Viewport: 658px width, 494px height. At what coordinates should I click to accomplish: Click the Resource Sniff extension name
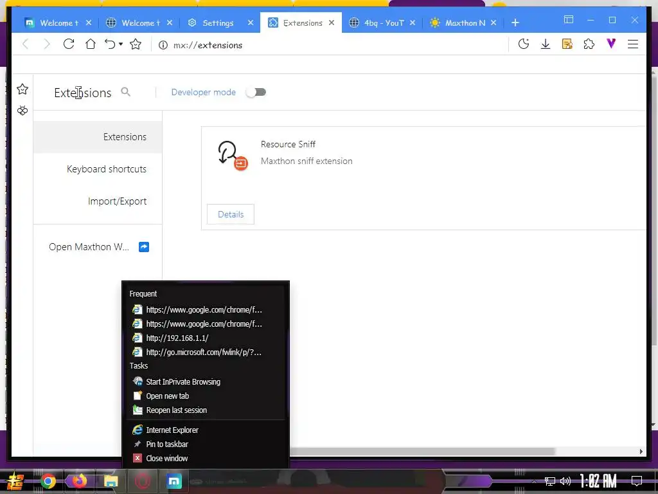(288, 144)
